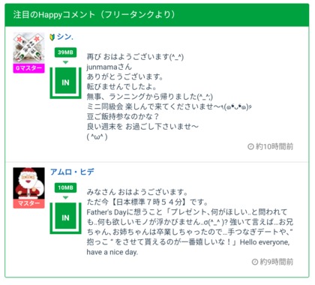Click the down arrow under 39MB
Screen dimensions: 315x285
pyautogui.click(x=65, y=62)
